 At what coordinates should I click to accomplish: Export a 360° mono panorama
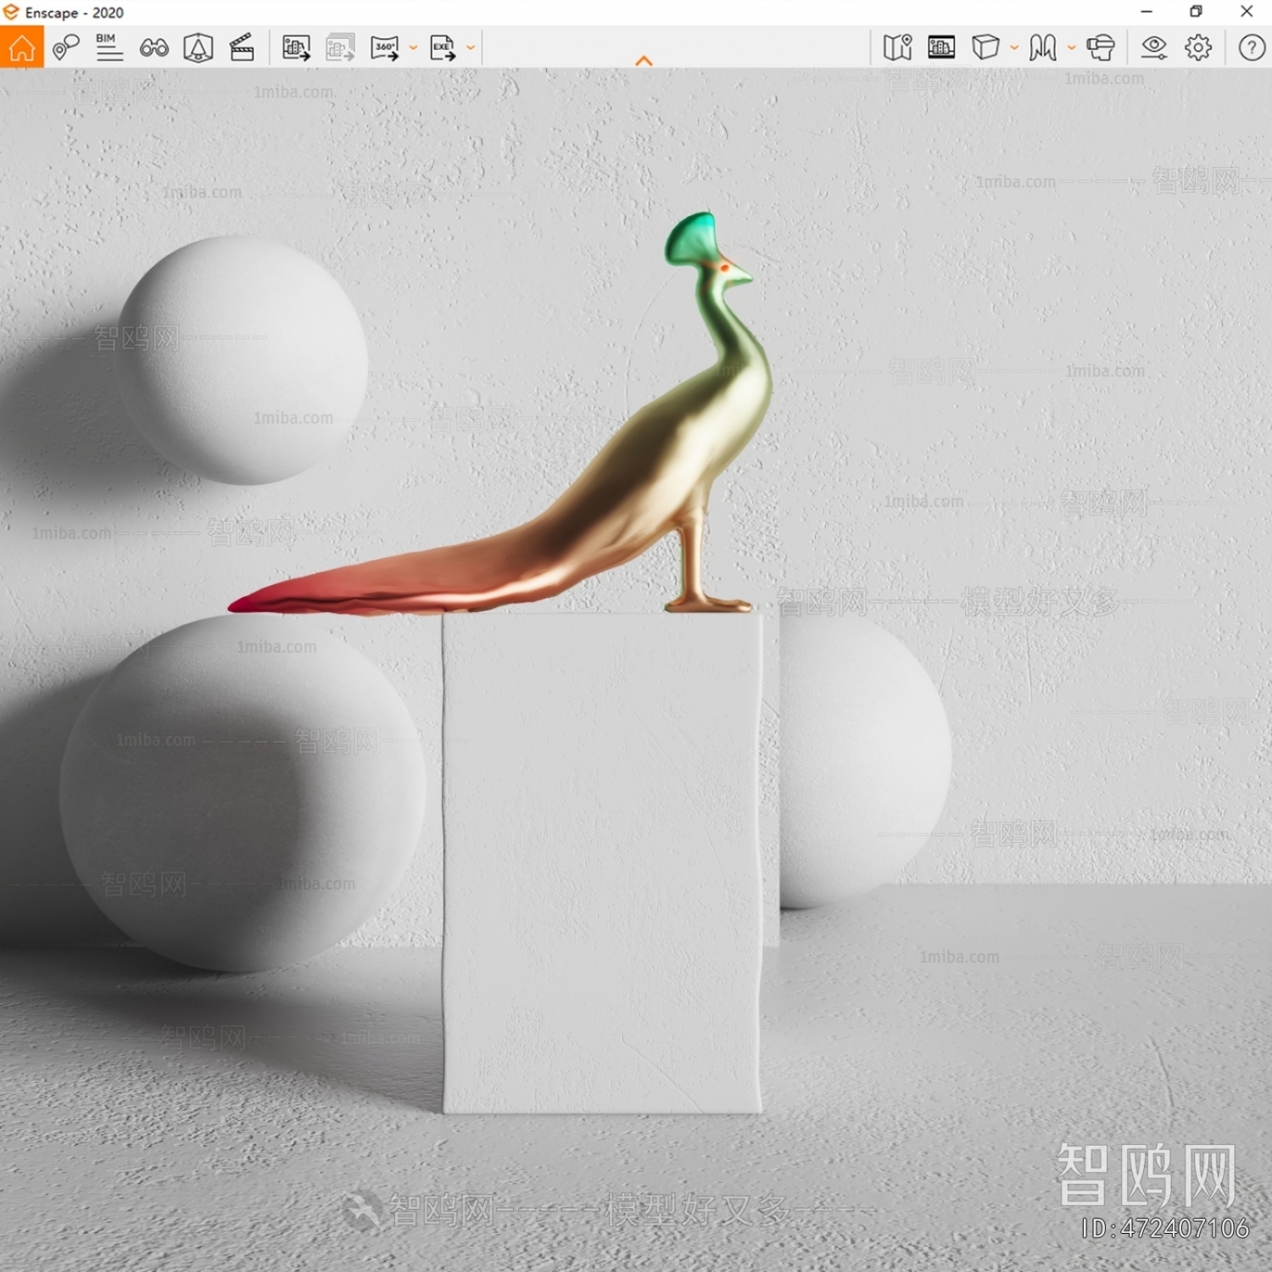[x=385, y=47]
